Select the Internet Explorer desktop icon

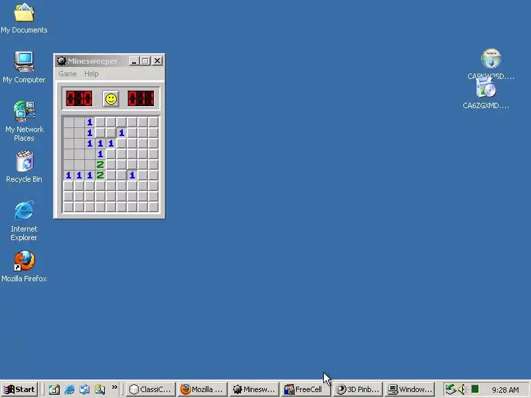pos(24,221)
